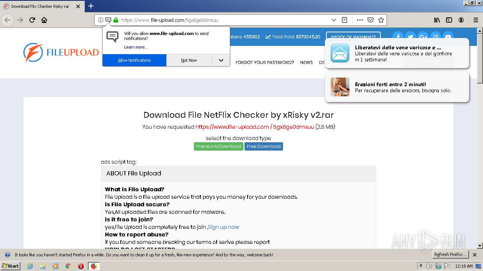The image size is (483, 271).
Task: Click the FileUpload logo
Action: coord(61,52)
